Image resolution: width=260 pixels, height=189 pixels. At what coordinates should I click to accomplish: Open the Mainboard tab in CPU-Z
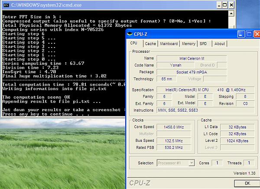tap(169, 44)
